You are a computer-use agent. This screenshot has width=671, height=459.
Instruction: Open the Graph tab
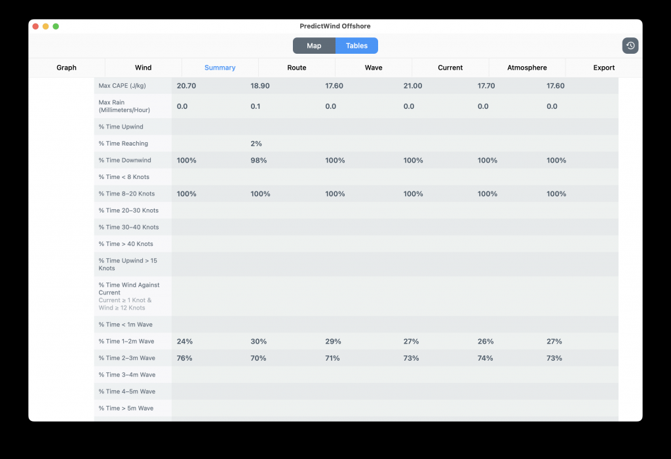(x=66, y=68)
